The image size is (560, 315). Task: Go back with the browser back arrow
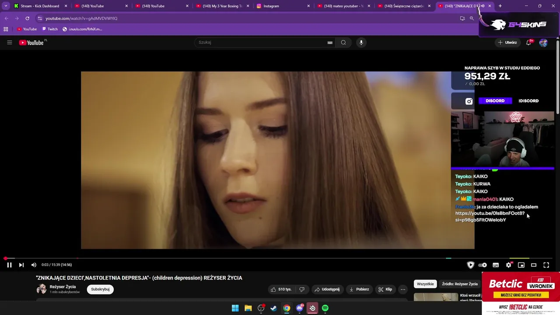coord(6,18)
